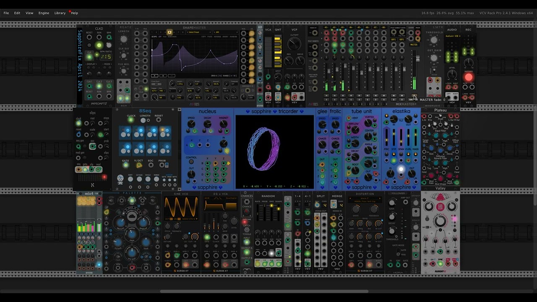
Task: Open the Engine menu
Action: [x=44, y=13]
